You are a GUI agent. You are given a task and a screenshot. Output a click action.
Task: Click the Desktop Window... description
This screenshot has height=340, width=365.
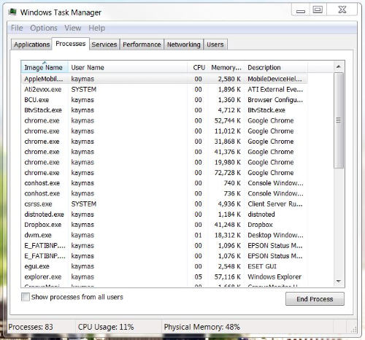click(x=275, y=235)
